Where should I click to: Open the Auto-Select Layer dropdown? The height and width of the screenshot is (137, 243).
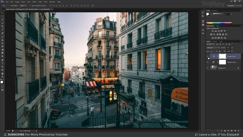(23, 6)
